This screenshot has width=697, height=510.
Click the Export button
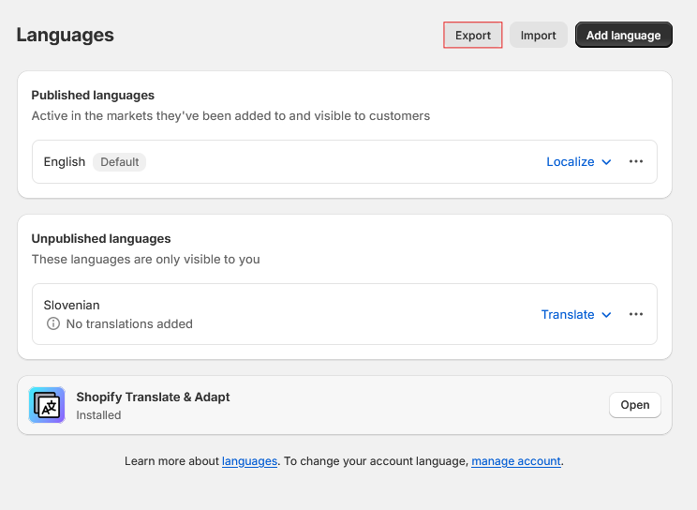tap(472, 36)
